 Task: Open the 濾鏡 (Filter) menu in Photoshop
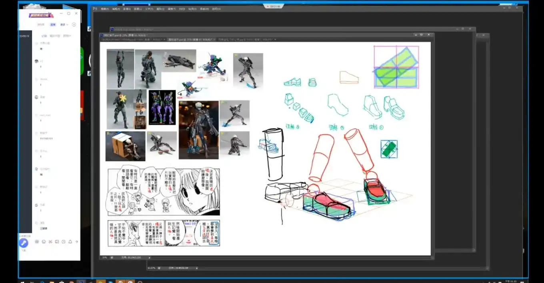tap(171, 8)
